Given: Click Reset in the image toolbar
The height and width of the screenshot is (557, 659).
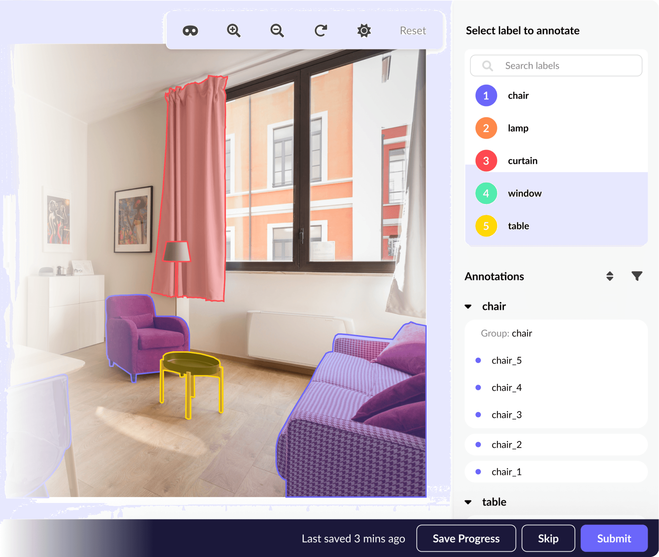Looking at the screenshot, I should [412, 31].
